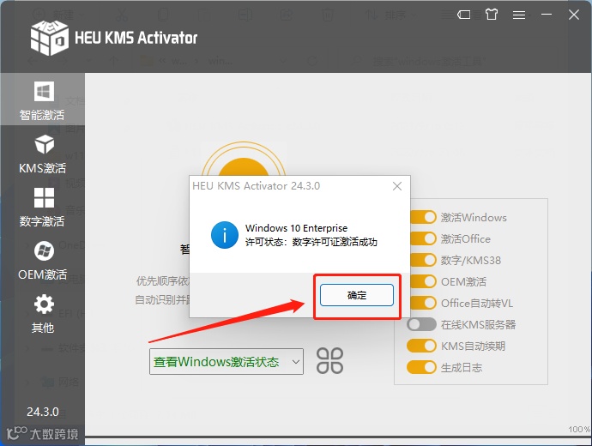Minimize the HEU KMS Activator window
The height and width of the screenshot is (446, 592).
(x=547, y=15)
